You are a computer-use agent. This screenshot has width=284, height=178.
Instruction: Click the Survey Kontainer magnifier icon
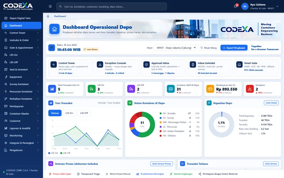[x=6, y=84]
